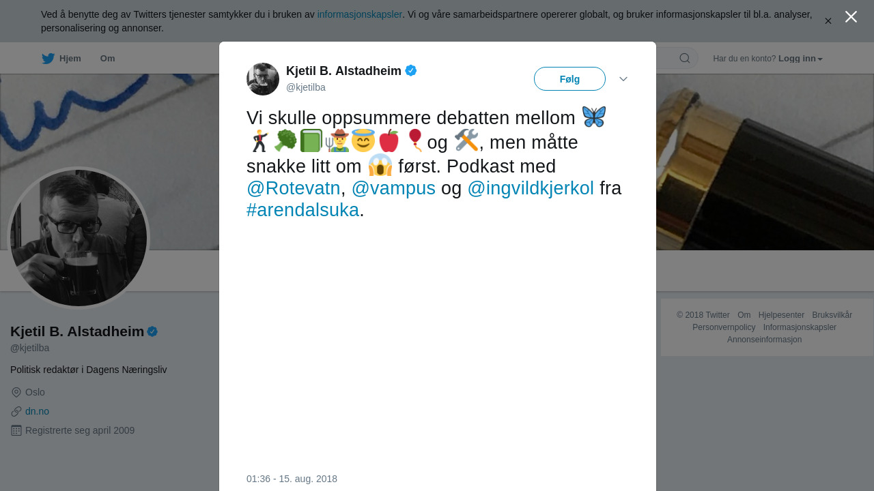Open the Om menu item
The width and height of the screenshot is (874, 491).
[x=107, y=59]
